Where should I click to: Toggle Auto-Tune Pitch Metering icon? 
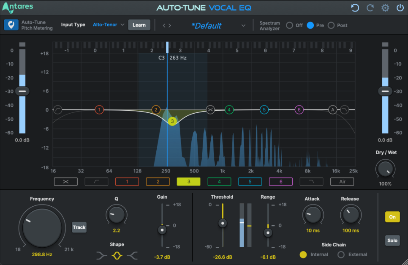pyautogui.click(x=11, y=25)
